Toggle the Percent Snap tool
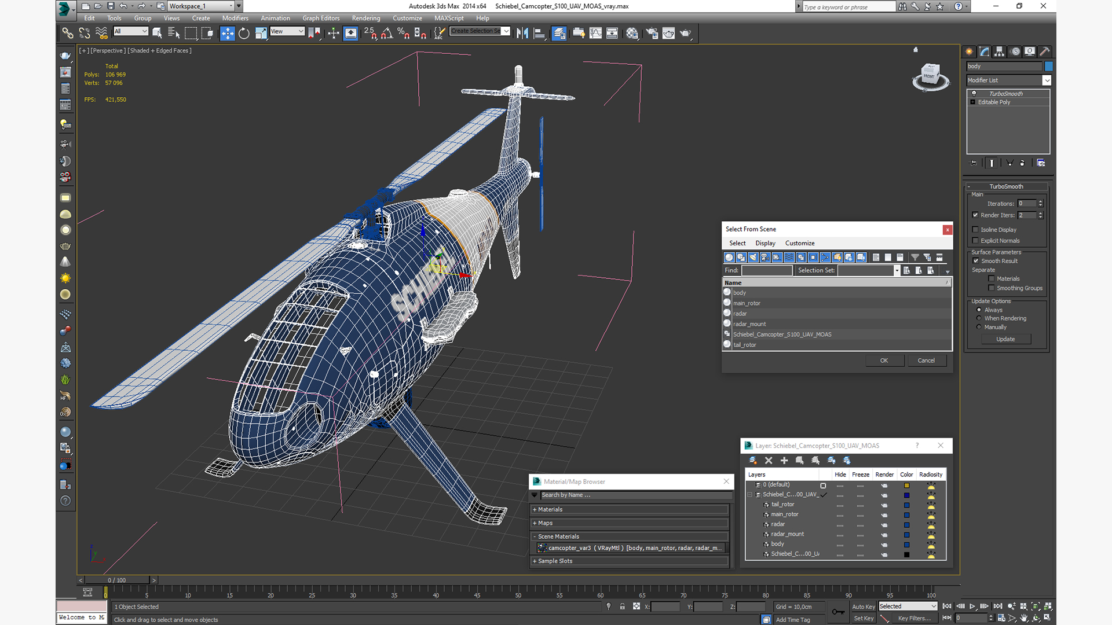The height and width of the screenshot is (625, 1112). tap(404, 34)
